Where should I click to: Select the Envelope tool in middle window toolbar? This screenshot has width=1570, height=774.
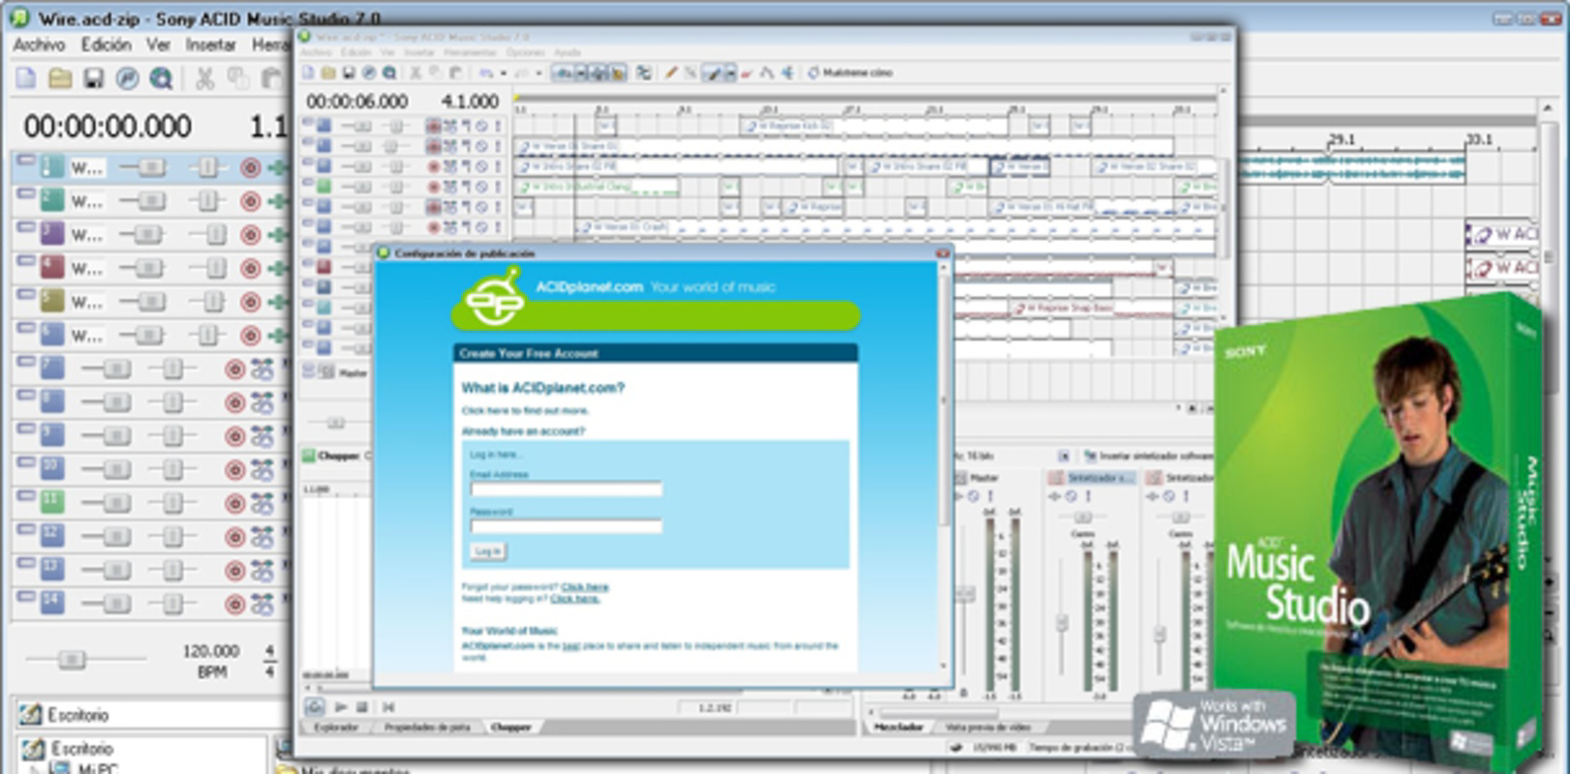pos(767,73)
